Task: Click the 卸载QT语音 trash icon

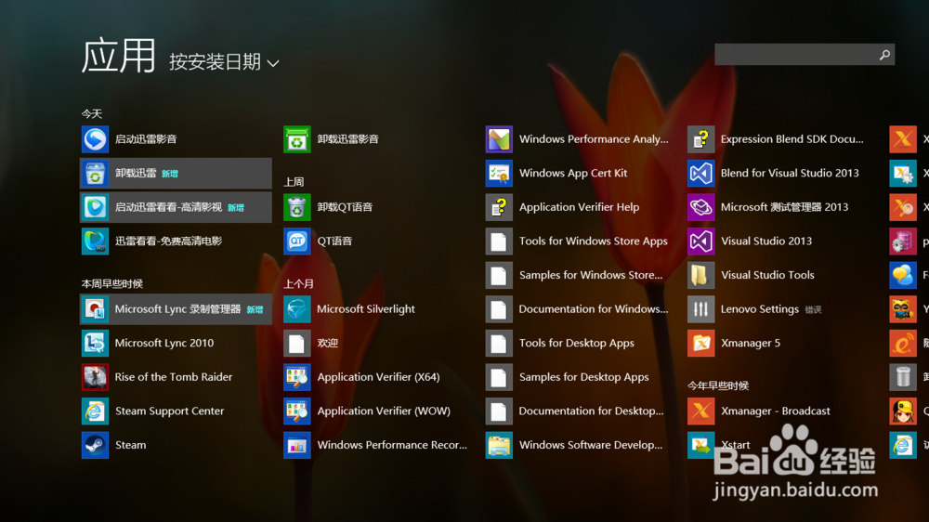Action: pyautogui.click(x=297, y=207)
